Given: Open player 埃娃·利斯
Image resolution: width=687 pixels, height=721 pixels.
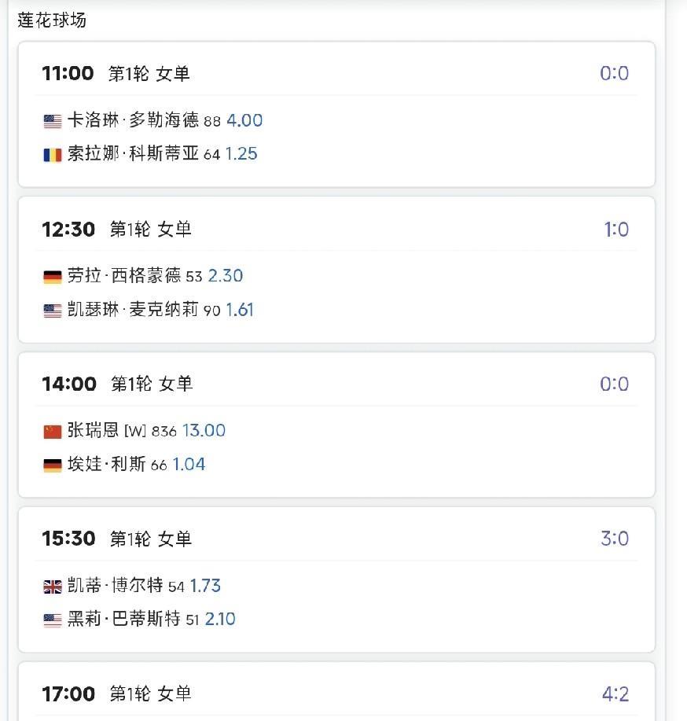Looking at the screenshot, I should [x=107, y=465].
